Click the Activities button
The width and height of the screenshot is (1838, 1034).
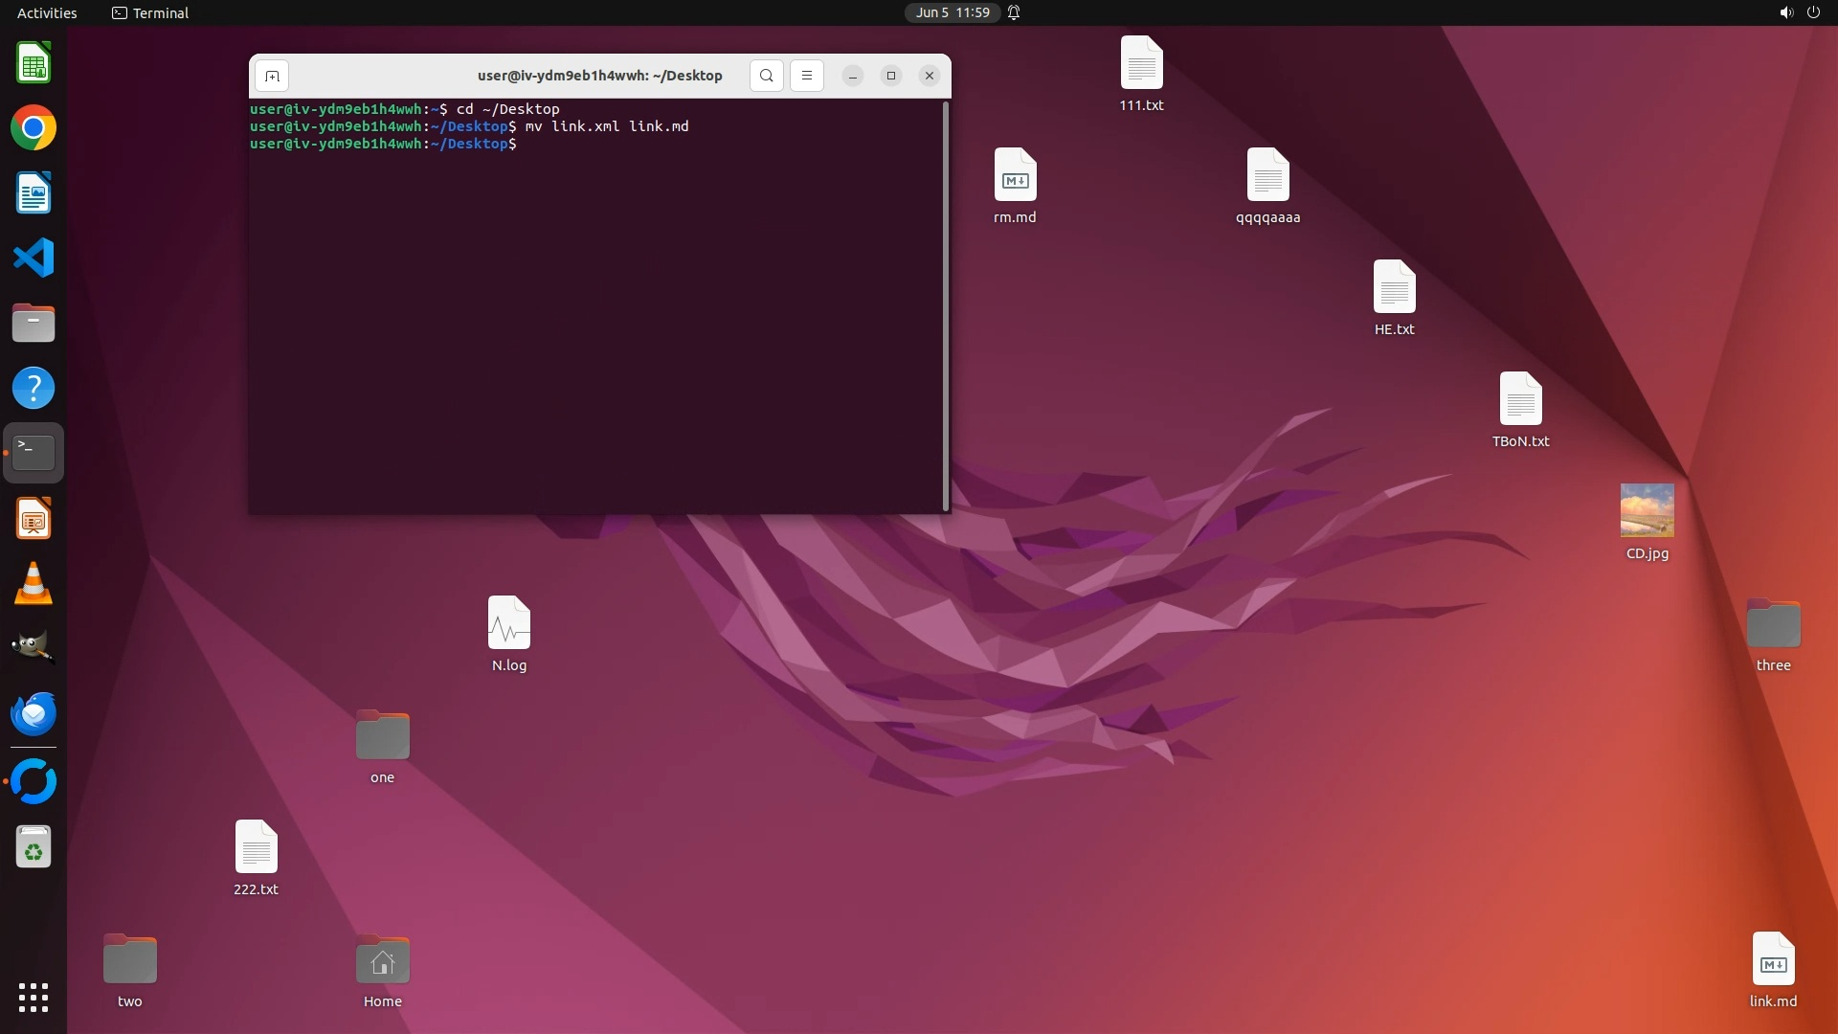[x=47, y=12]
